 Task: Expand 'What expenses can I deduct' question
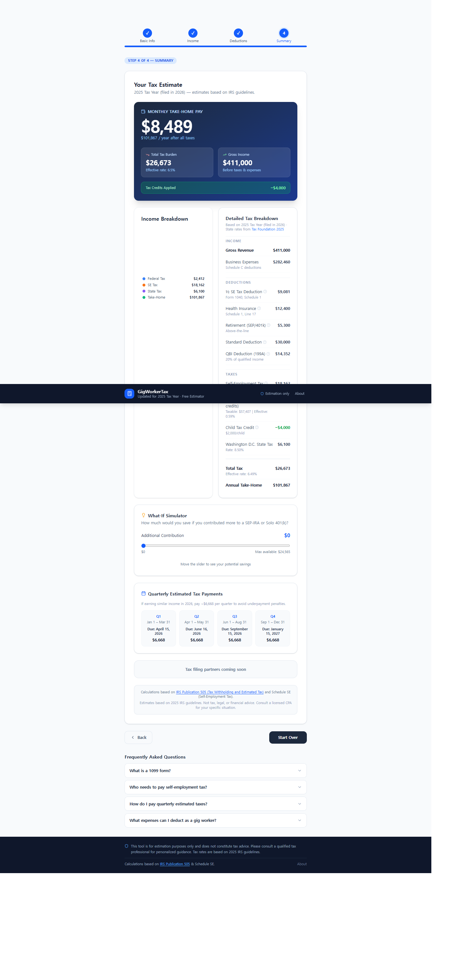pos(216,820)
